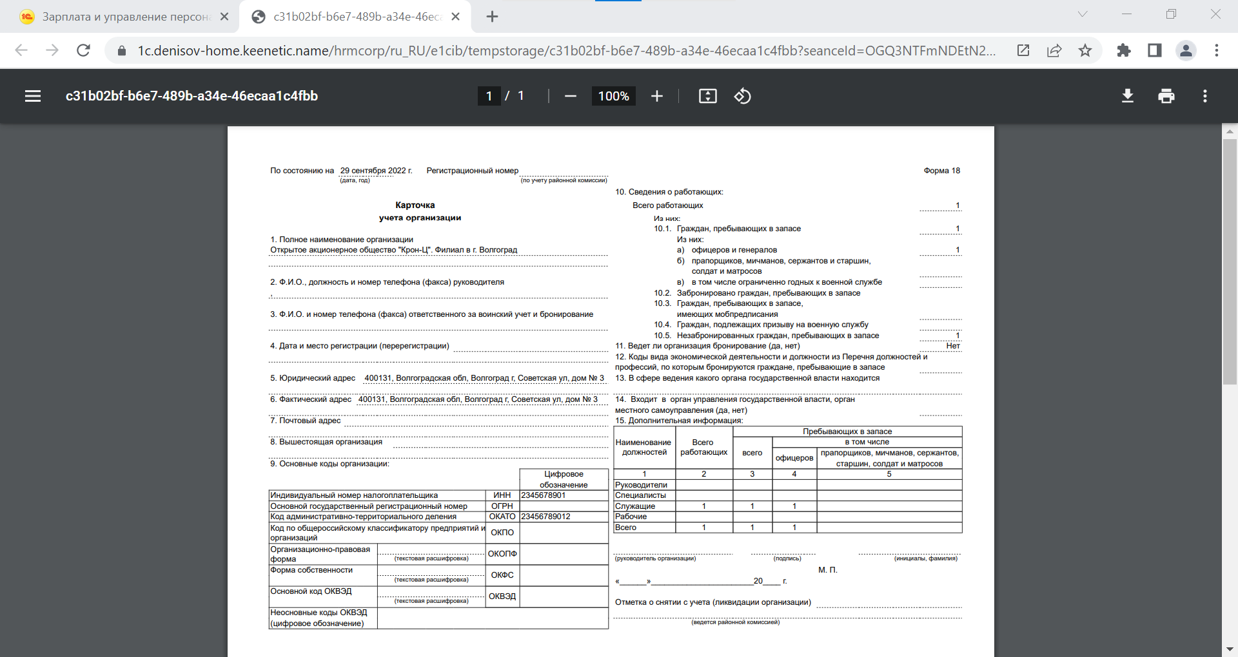The width and height of the screenshot is (1238, 657).
Task: Switch to Зарплата и управление персоналом tab
Action: coord(123,17)
